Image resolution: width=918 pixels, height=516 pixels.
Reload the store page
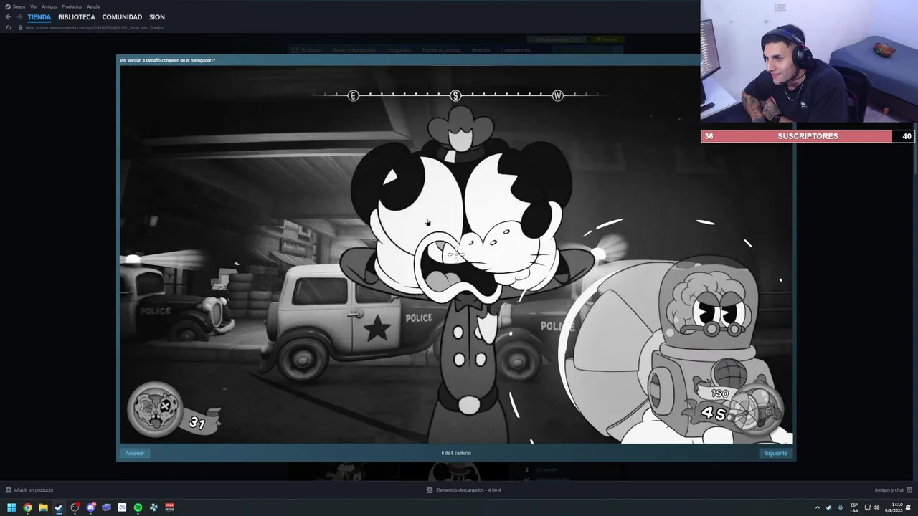(x=9, y=27)
